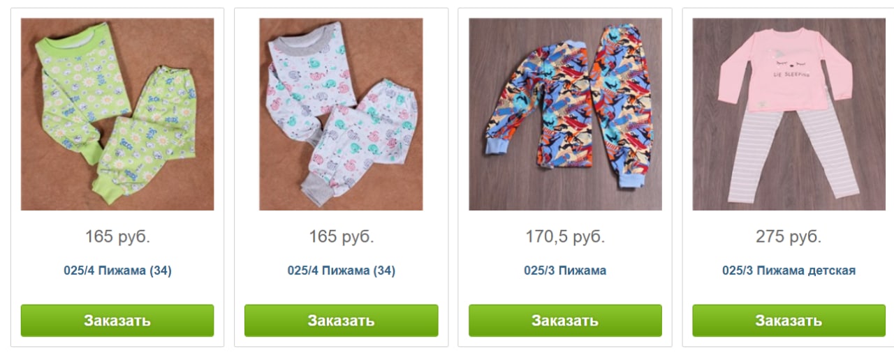
Task: View the colorful camouflage pajama image
Action: [565, 114]
